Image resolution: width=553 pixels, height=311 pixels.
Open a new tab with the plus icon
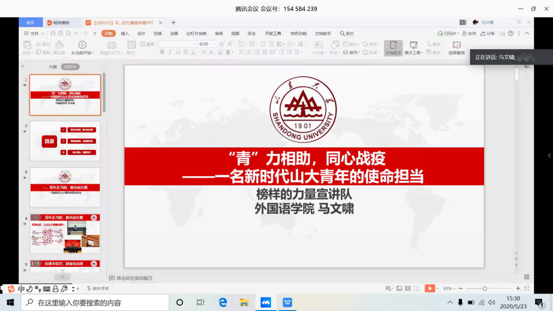coord(173,23)
